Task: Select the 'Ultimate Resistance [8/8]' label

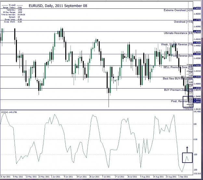Action: click(x=178, y=33)
